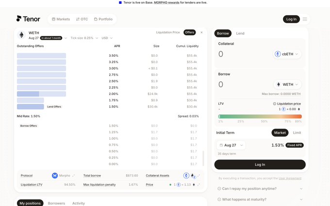Click the Lend Offers label
This screenshot has height=206, width=330.
point(54,107)
